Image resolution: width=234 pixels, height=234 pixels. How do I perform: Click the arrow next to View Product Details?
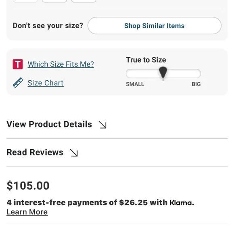pos(102,125)
